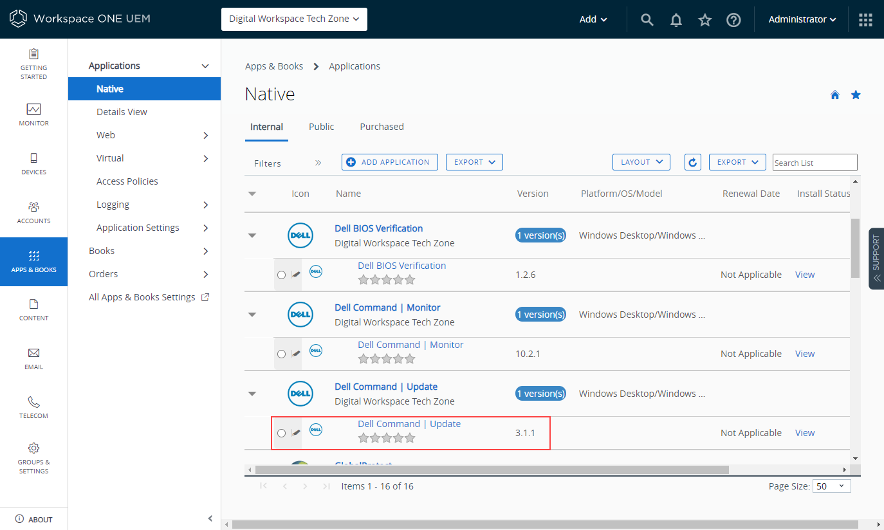
Task: Click the refresh list icon button
Action: tap(692, 162)
